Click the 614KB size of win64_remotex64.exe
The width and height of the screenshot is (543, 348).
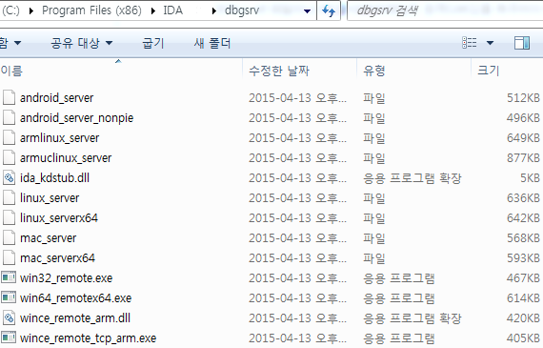523,298
